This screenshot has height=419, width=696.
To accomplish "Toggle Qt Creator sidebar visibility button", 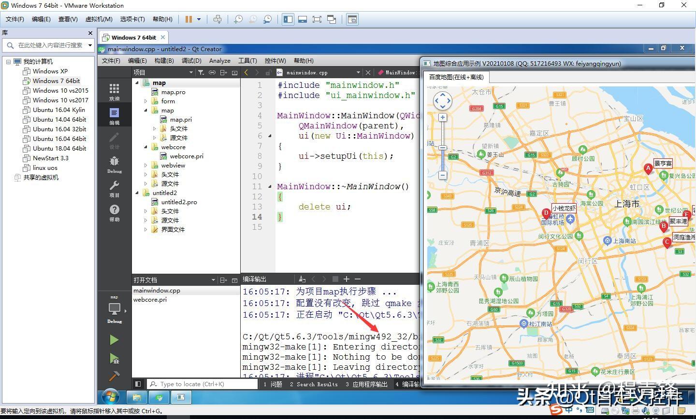I will (138, 384).
